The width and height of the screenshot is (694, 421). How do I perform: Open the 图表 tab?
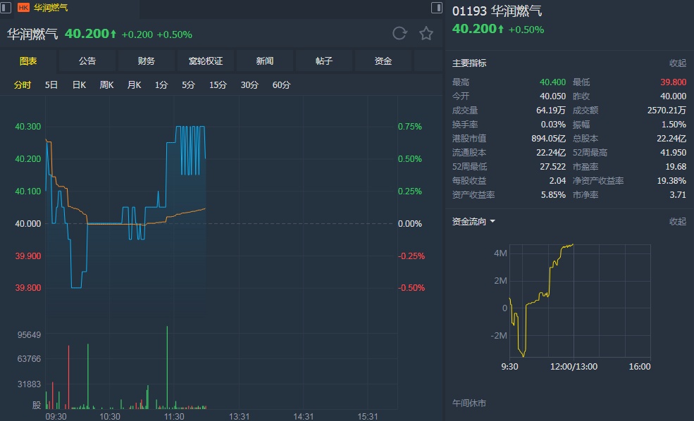coord(28,61)
